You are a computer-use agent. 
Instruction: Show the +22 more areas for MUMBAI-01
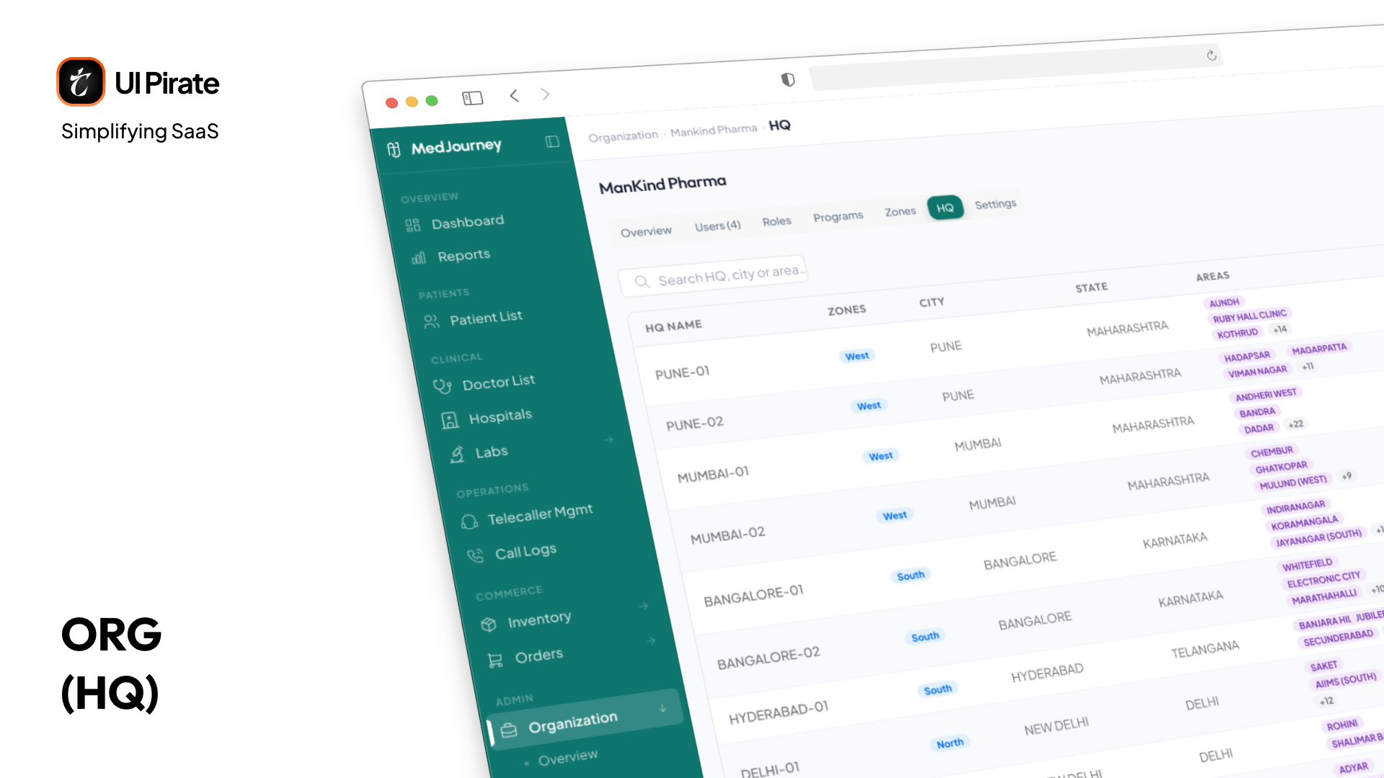click(1296, 424)
